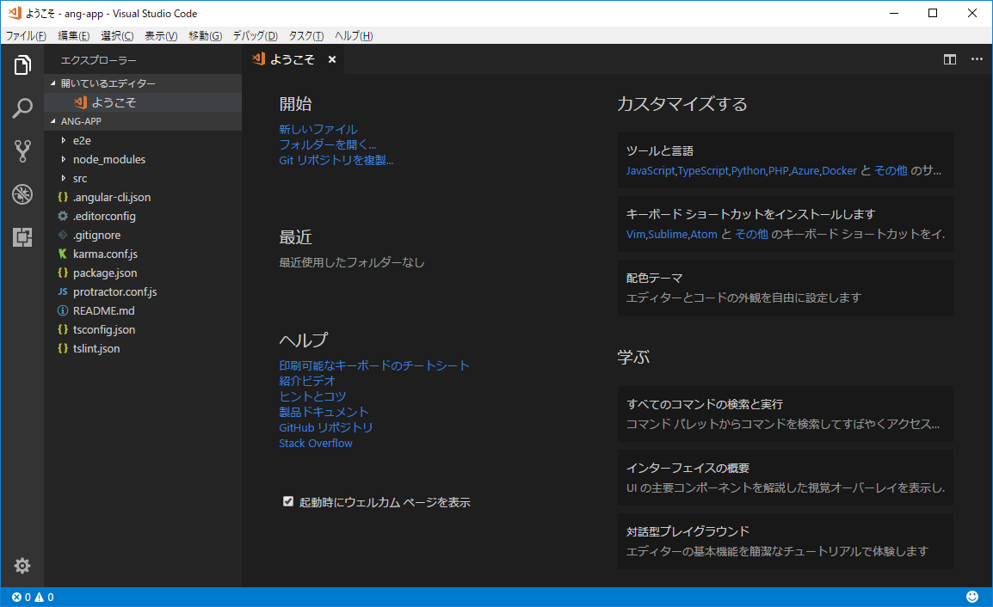Image resolution: width=993 pixels, height=607 pixels.
Task: Open the 移動(G) menu
Action: click(205, 36)
